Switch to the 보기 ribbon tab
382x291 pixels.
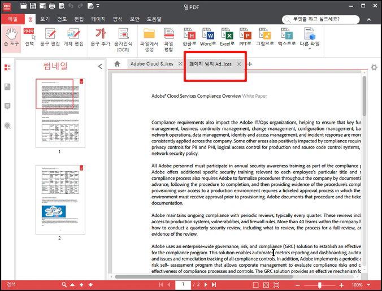(x=45, y=19)
